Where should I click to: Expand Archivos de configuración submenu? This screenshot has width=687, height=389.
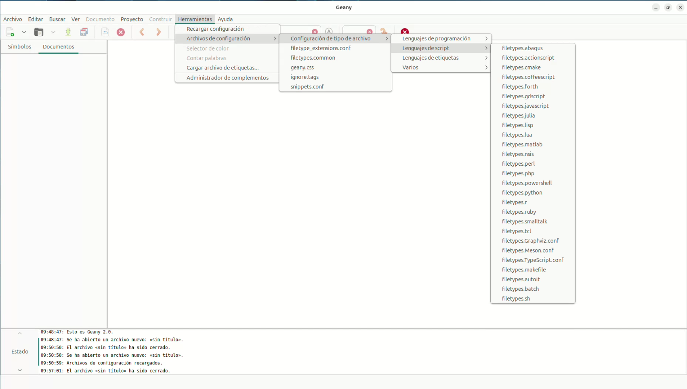[227, 38]
